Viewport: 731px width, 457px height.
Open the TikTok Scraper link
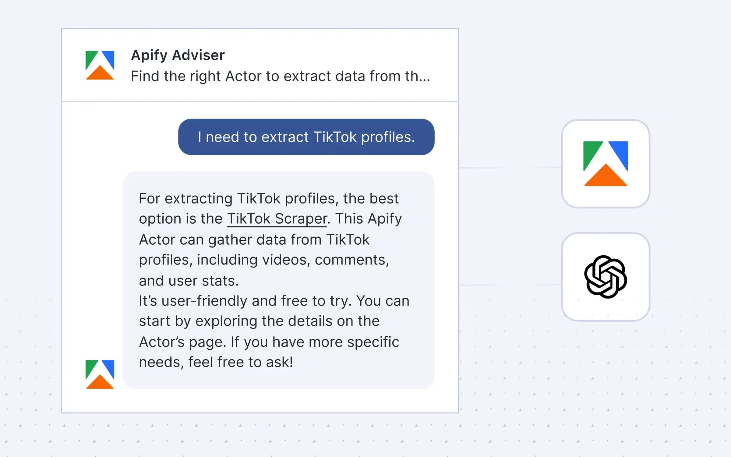pyautogui.click(x=277, y=219)
